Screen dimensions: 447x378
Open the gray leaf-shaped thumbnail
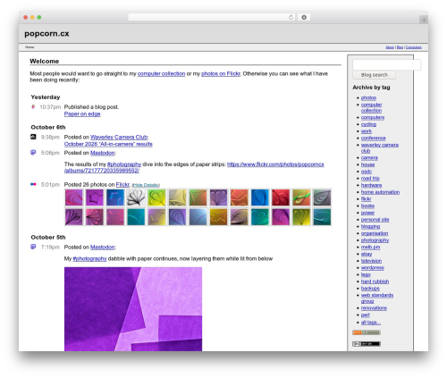[x=322, y=197]
